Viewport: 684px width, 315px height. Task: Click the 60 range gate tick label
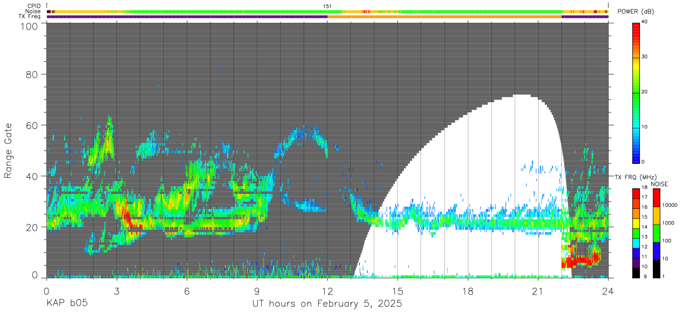click(32, 126)
